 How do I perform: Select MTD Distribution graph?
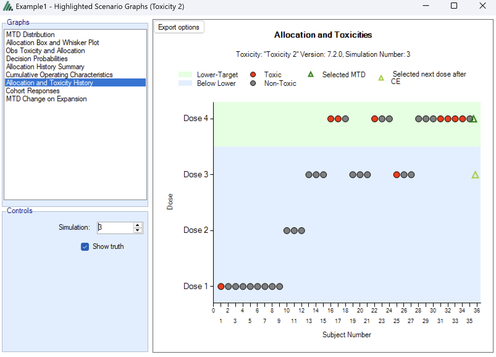point(30,35)
